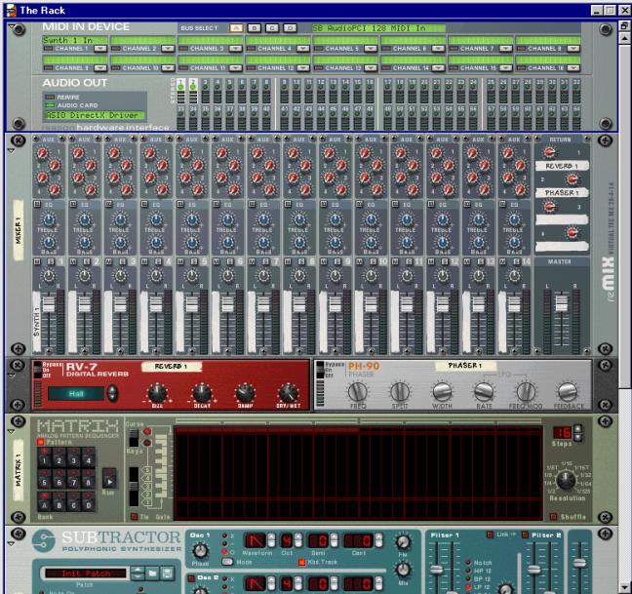632x594 pixels.
Task: Select Matrix pattern 1
Action: coord(44,457)
